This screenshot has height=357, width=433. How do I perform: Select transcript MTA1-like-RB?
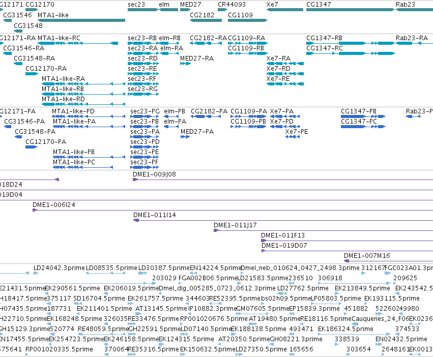(x=83, y=94)
